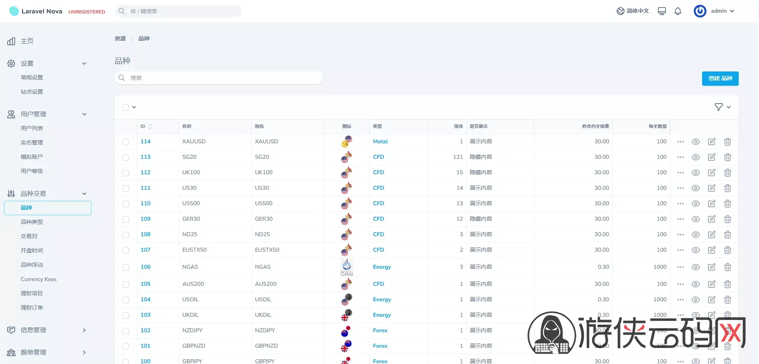Expand the admin user dropdown
The height and width of the screenshot is (364, 759).
pyautogui.click(x=714, y=11)
